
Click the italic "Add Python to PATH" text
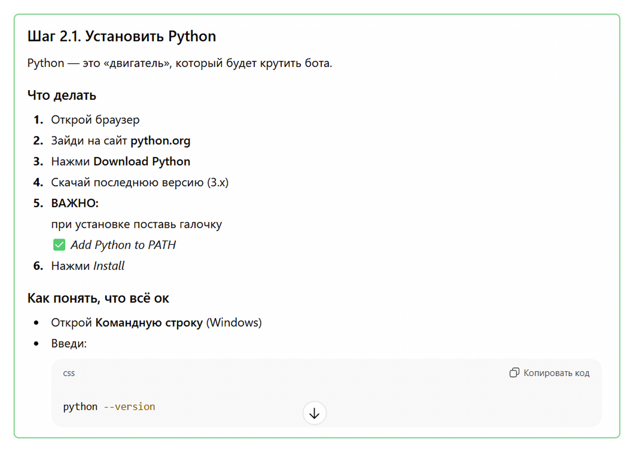pyautogui.click(x=123, y=245)
